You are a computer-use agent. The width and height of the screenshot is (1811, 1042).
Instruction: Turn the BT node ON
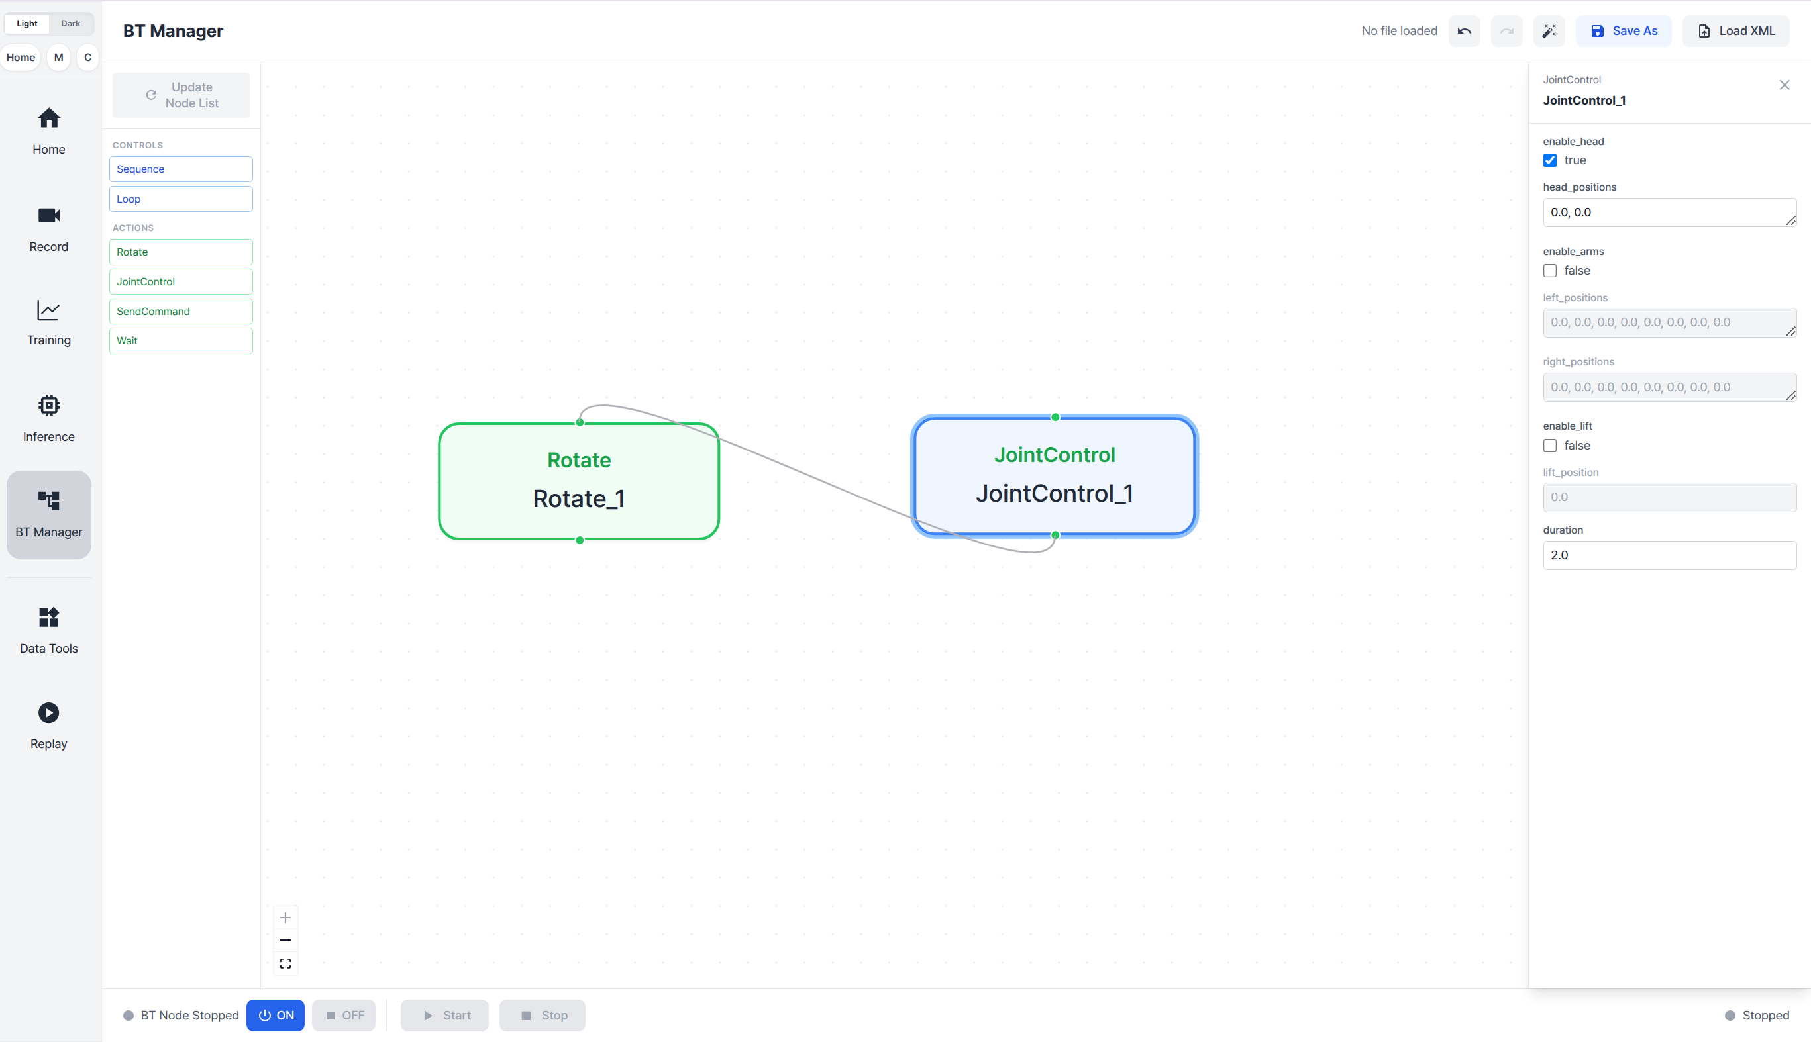[276, 1015]
